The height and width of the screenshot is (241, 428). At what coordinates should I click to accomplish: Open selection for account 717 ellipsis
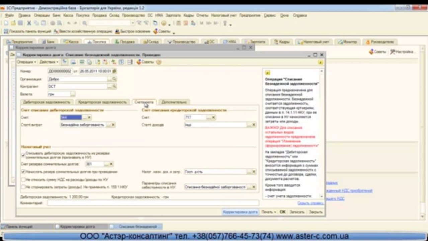pos(209,117)
